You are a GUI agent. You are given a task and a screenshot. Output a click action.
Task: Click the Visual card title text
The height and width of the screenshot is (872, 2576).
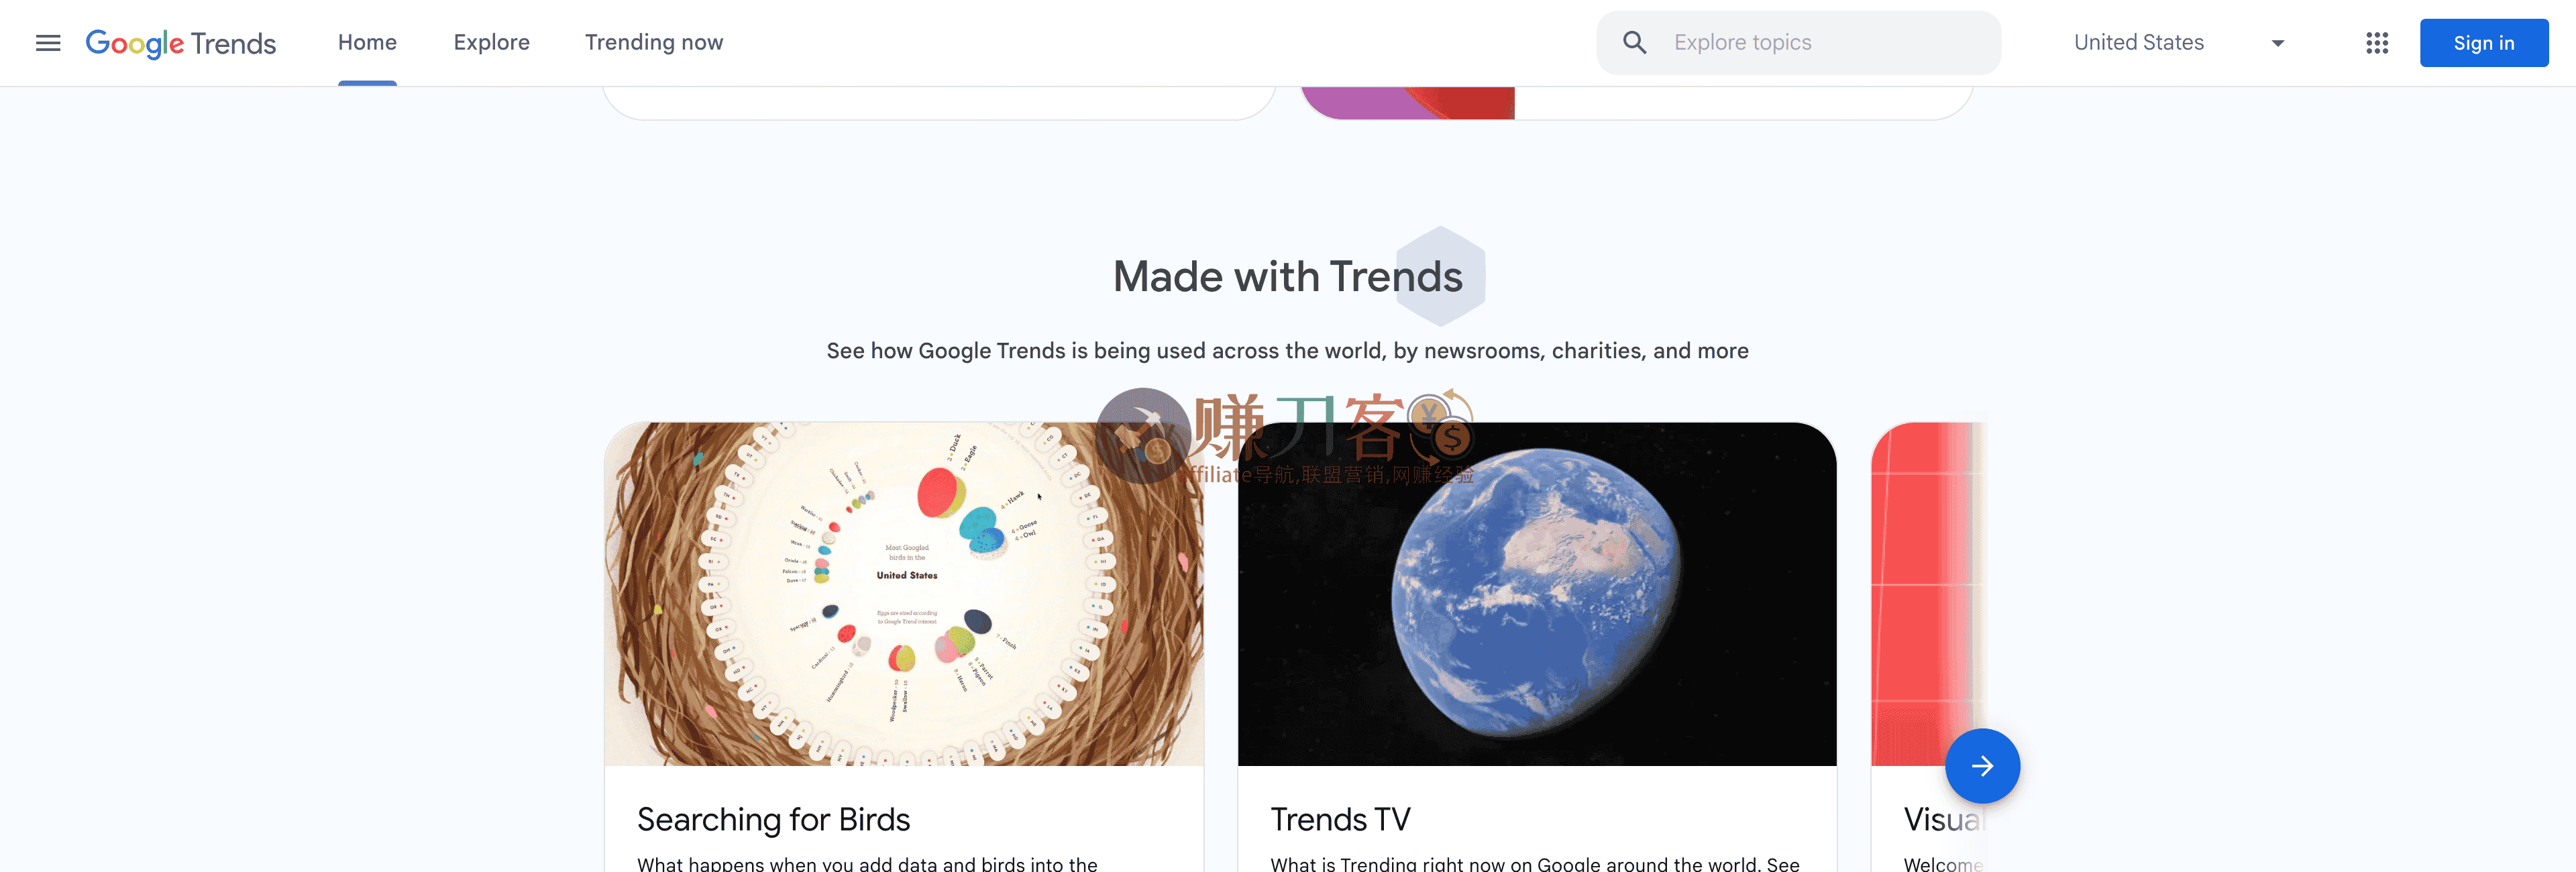(1941, 819)
